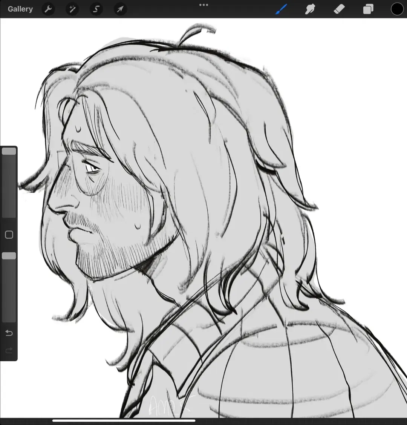Open the Actions wrench menu
This screenshot has width=407, height=425.
click(48, 9)
